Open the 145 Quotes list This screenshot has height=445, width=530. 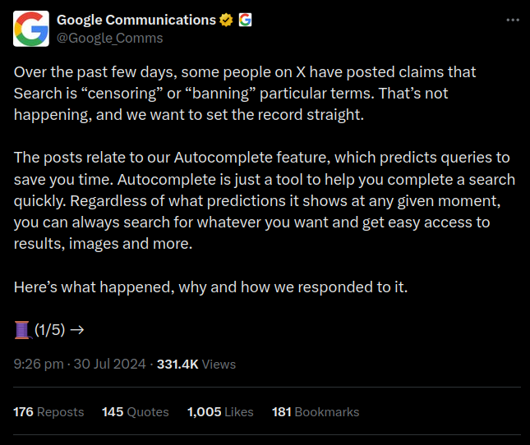tap(135, 411)
